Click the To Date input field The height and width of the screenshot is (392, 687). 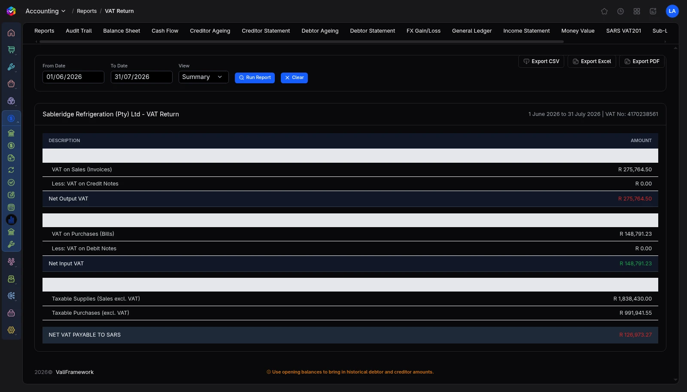coord(142,77)
